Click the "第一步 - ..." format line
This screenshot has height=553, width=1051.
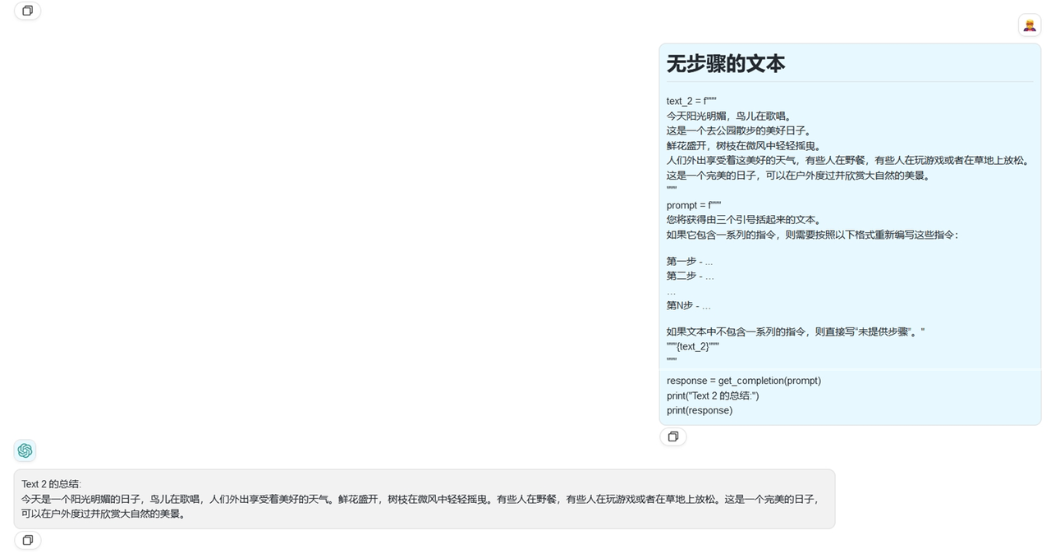coord(689,261)
